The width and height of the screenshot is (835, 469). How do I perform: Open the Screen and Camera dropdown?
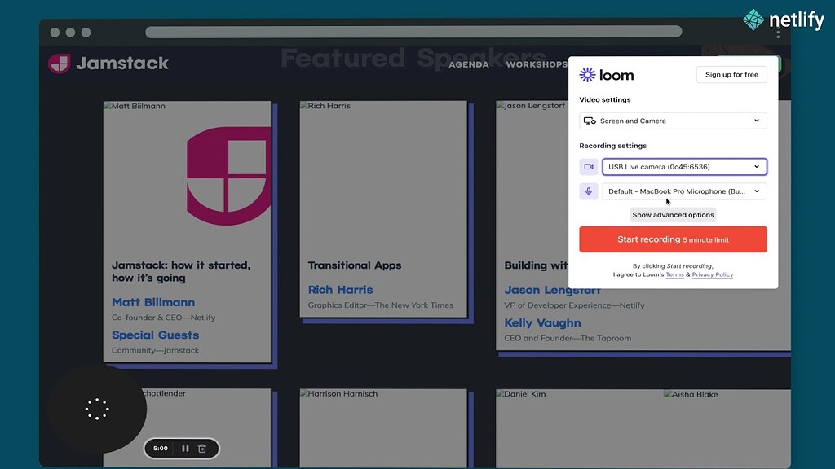673,121
